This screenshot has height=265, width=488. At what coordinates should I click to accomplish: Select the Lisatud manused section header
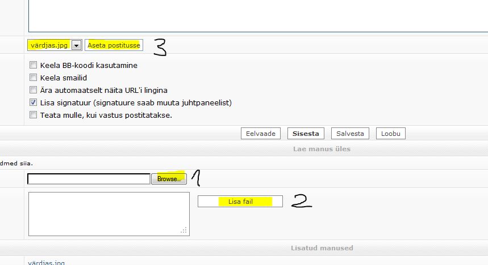(x=322, y=248)
